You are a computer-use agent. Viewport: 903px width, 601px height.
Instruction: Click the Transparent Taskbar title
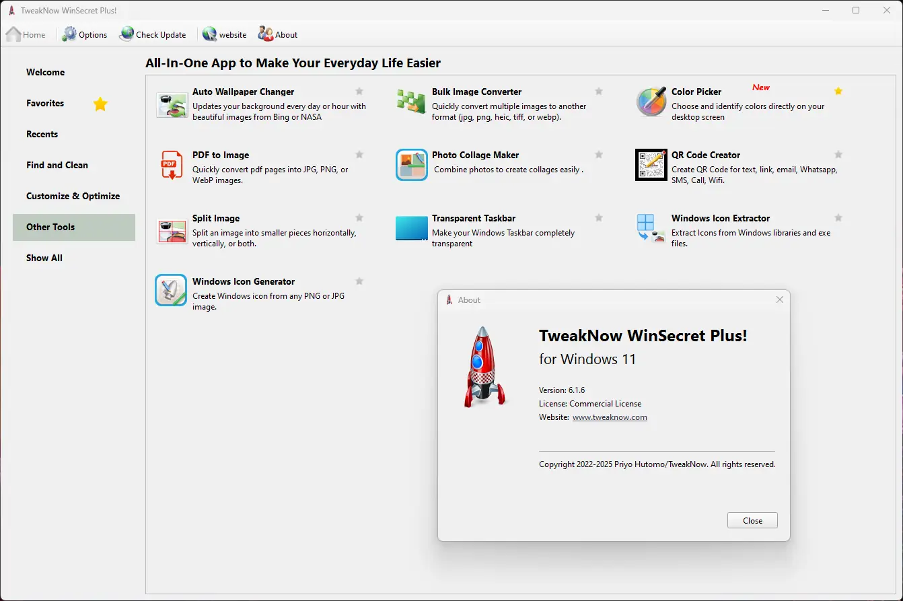(474, 218)
